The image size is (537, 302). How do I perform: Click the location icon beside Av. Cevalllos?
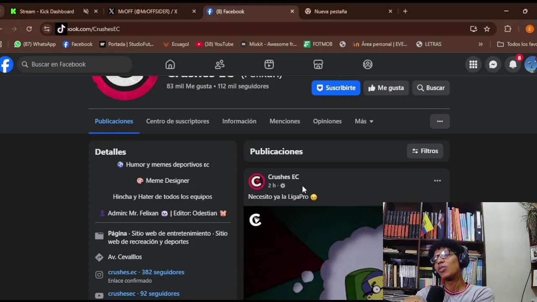99,257
